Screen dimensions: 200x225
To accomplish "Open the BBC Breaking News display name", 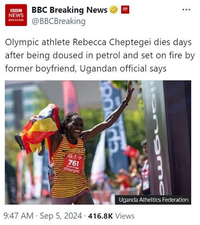I will pyautogui.click(x=70, y=10).
